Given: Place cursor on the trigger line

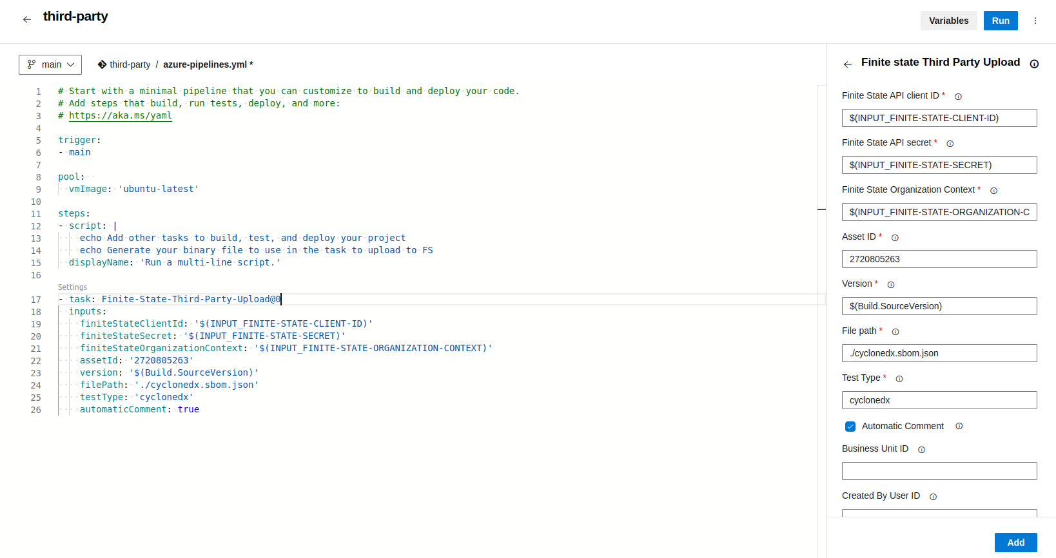Looking at the screenshot, I should click(79, 140).
